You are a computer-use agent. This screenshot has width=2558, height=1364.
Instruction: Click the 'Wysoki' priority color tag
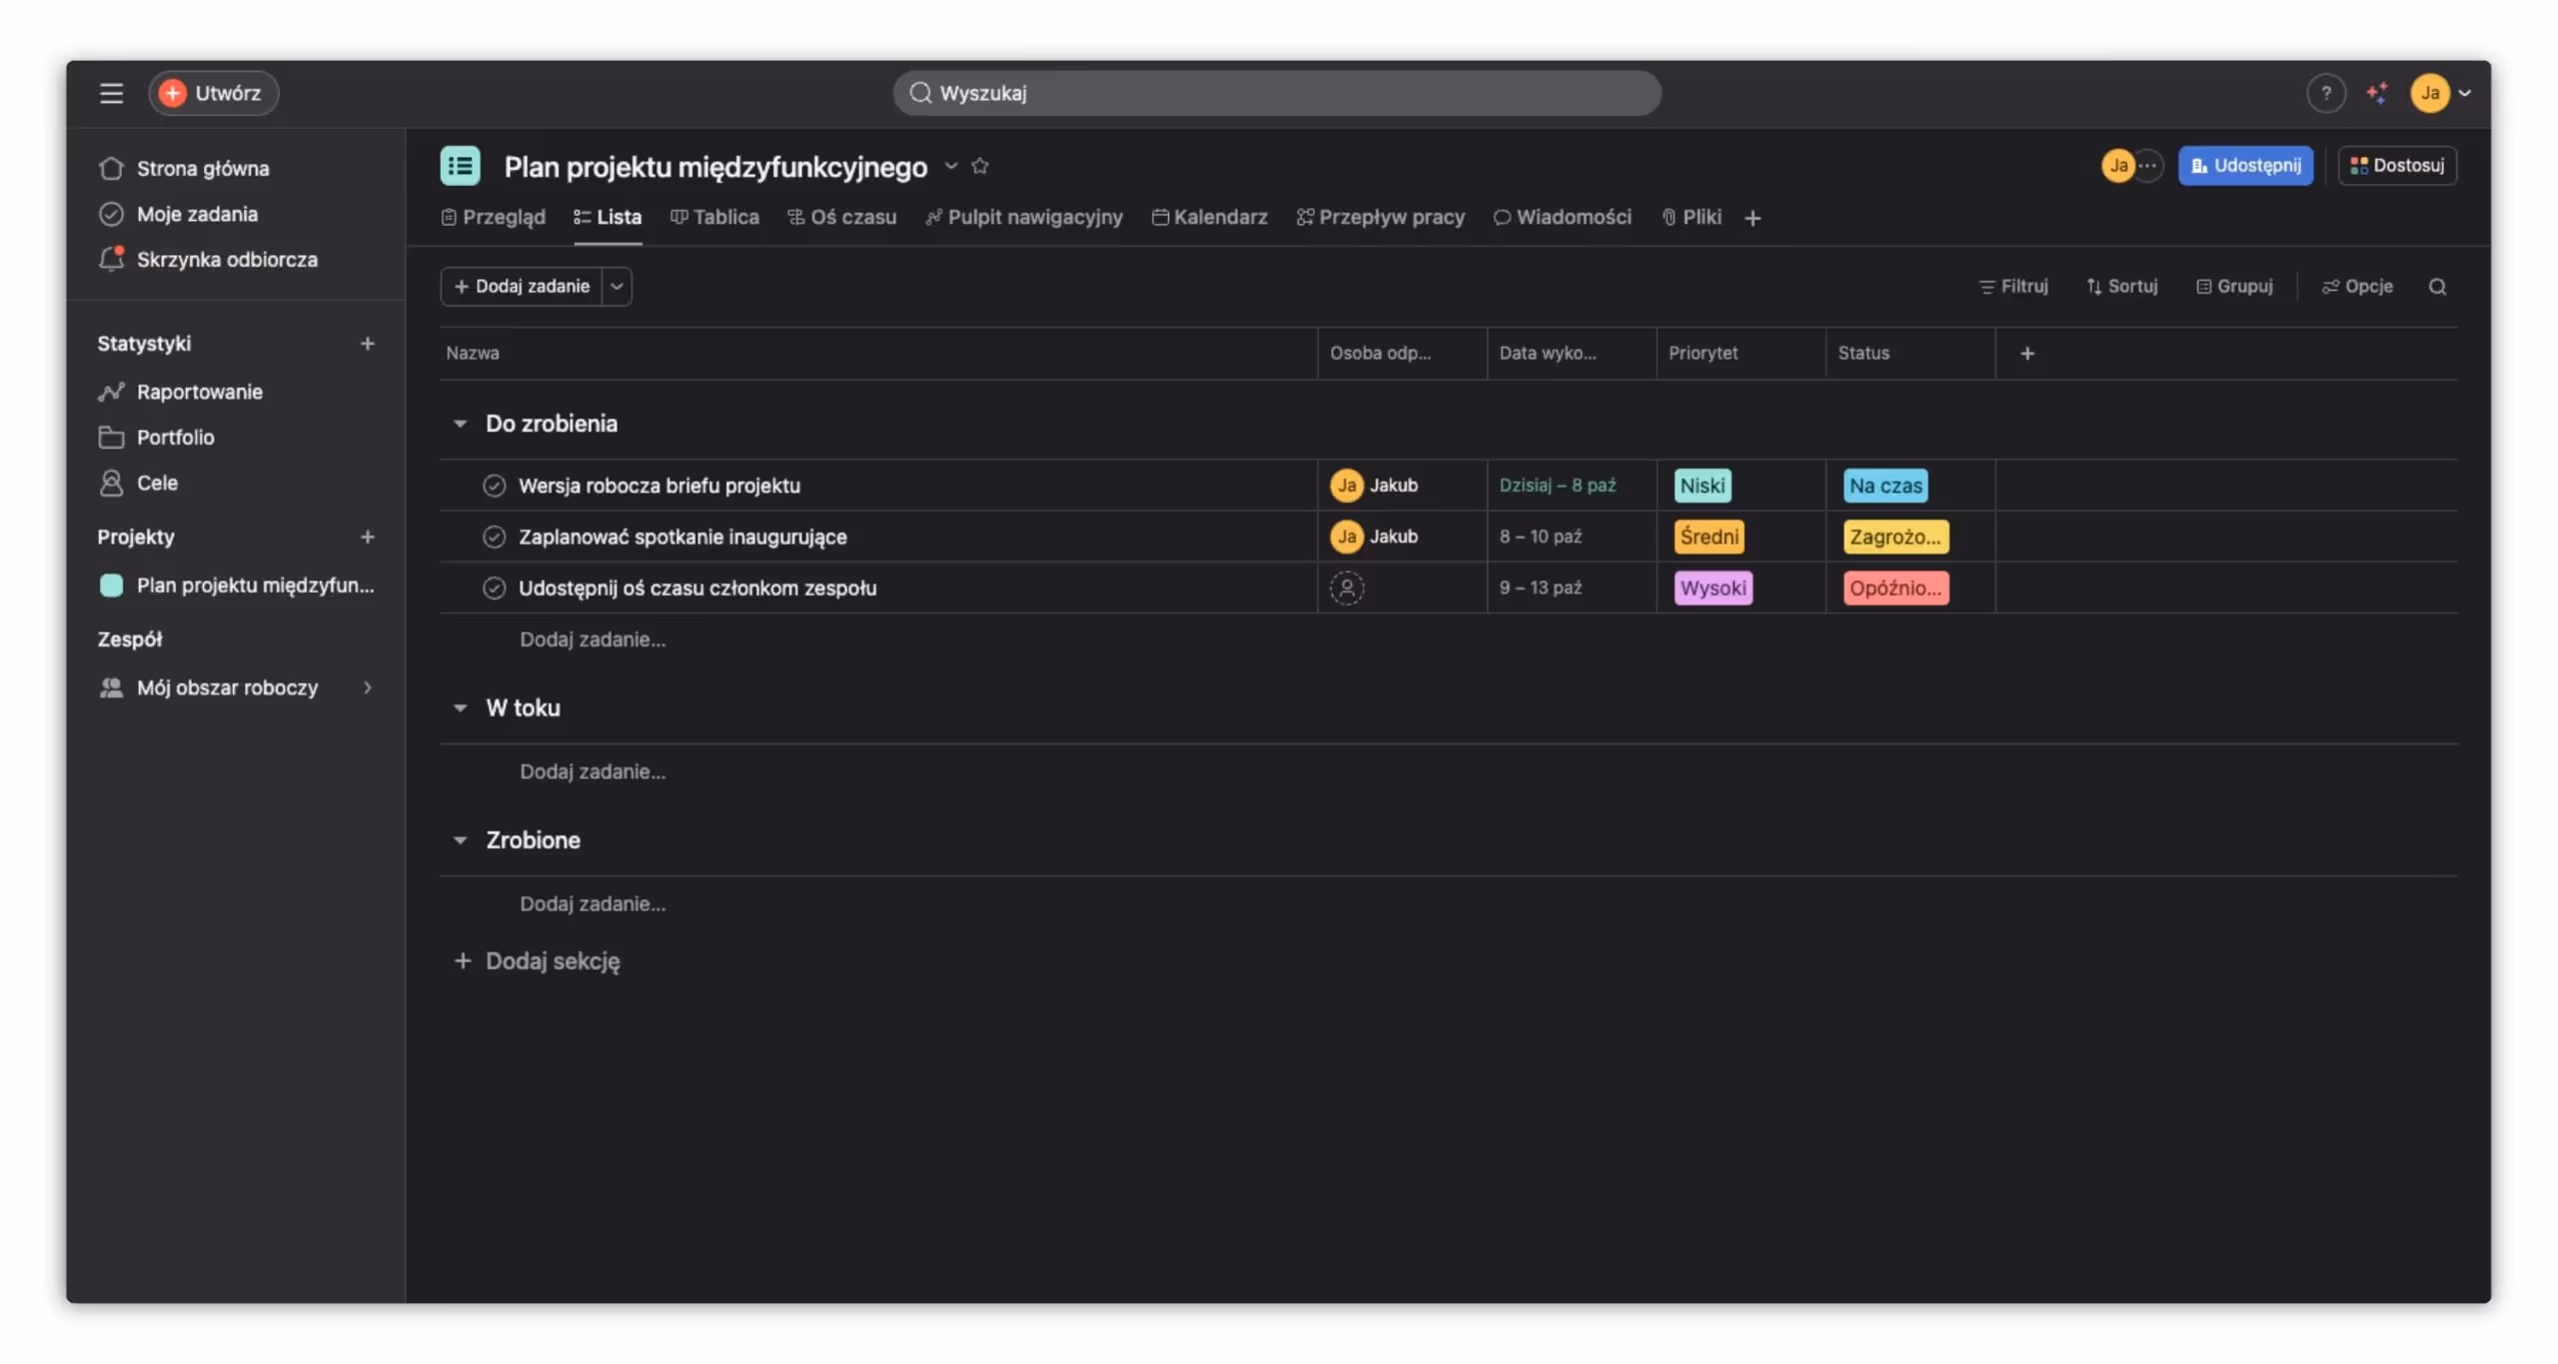[1713, 588]
